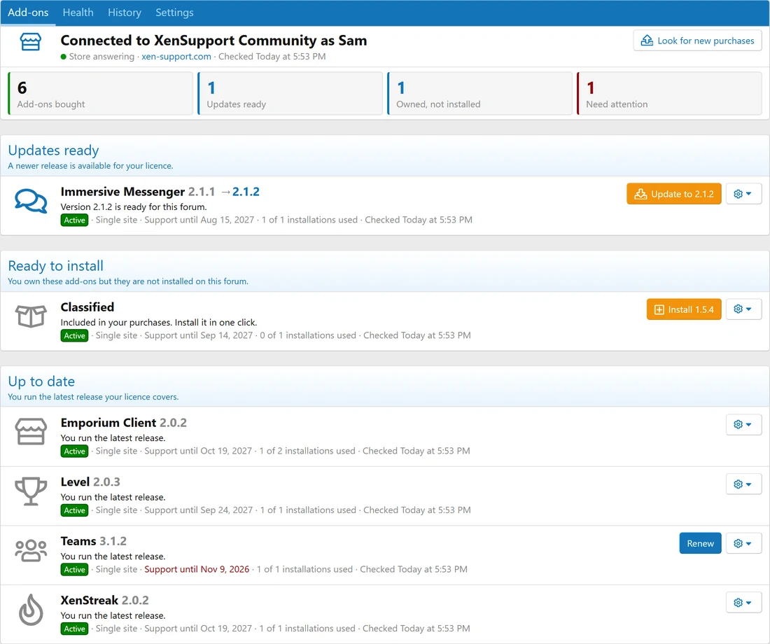Click the Classified open box icon

coord(31,316)
